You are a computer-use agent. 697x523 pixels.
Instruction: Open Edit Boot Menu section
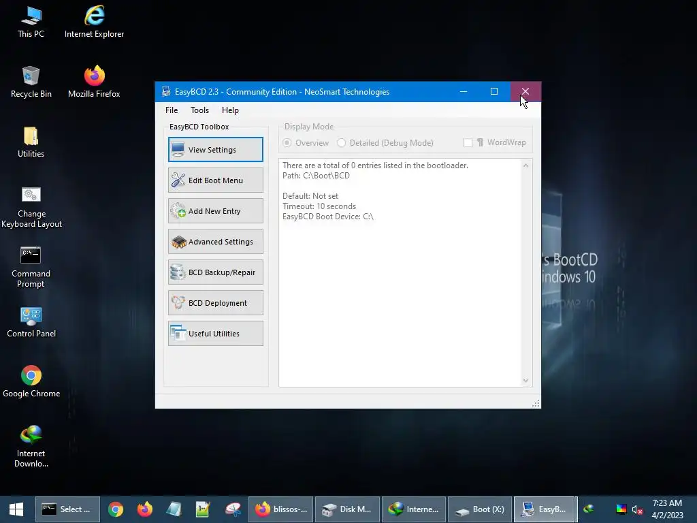click(216, 180)
